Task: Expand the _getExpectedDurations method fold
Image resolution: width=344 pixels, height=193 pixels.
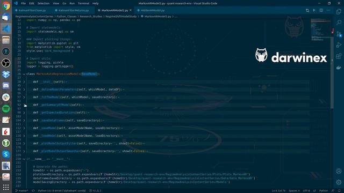Action: click(24, 113)
